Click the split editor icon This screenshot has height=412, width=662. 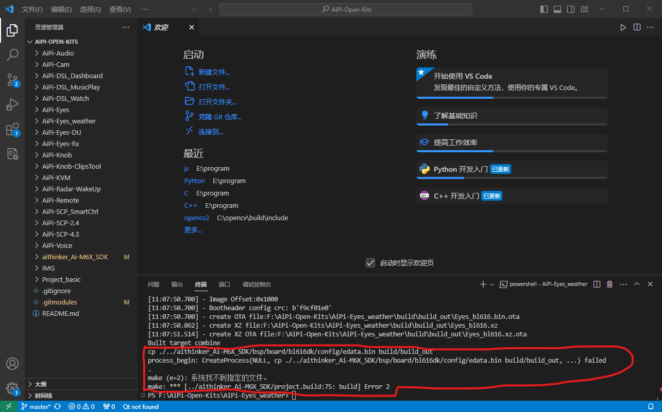[x=637, y=27]
